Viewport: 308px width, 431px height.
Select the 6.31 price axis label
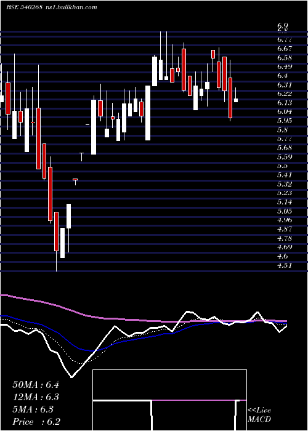pyautogui.click(x=285, y=85)
